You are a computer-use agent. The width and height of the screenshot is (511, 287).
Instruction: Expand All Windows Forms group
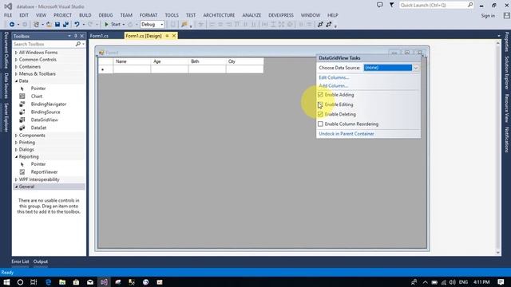16,53
